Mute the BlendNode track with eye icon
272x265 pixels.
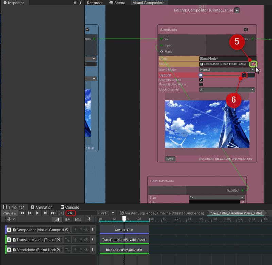point(86,250)
